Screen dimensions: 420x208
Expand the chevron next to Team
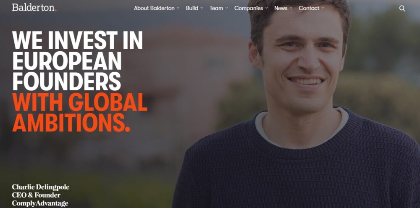pos(227,8)
